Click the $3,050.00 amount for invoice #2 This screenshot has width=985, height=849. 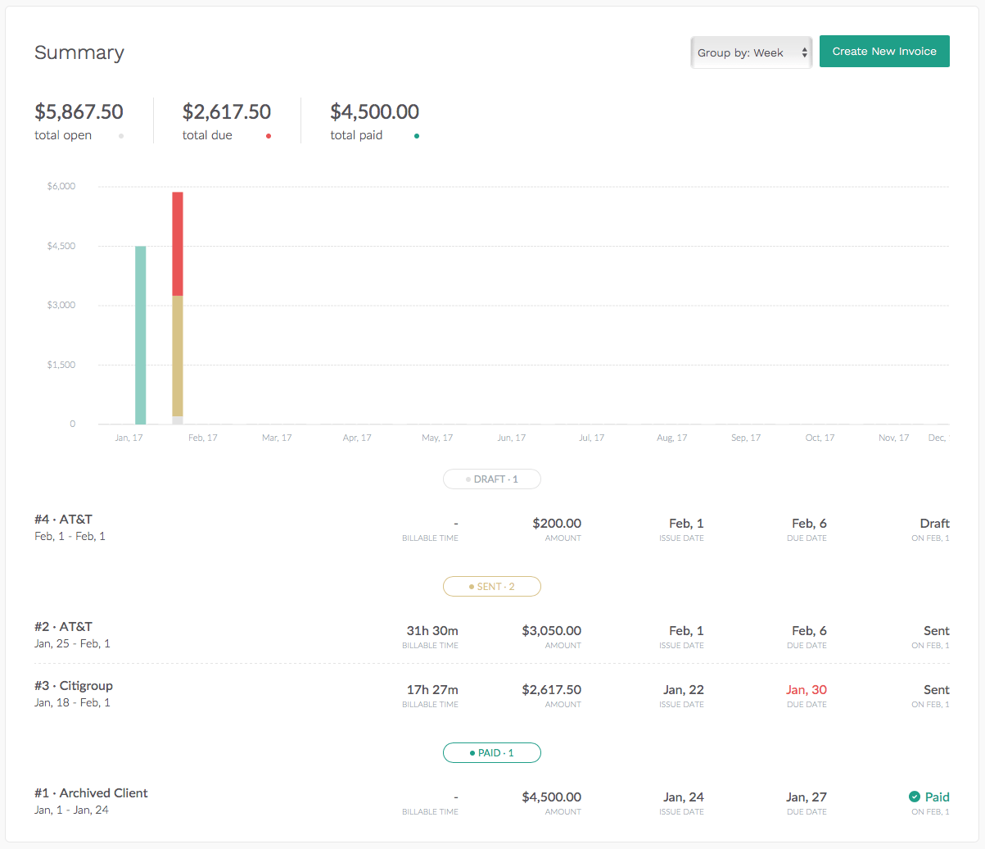(x=552, y=631)
